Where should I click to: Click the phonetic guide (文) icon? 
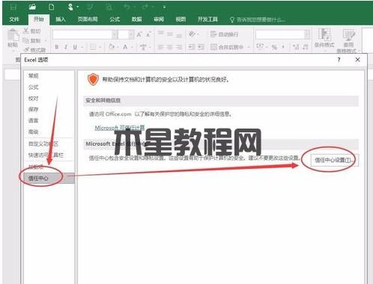click(x=143, y=47)
